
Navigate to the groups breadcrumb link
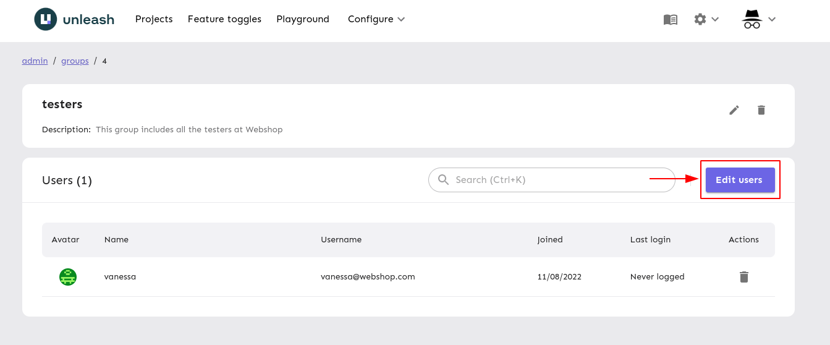75,61
